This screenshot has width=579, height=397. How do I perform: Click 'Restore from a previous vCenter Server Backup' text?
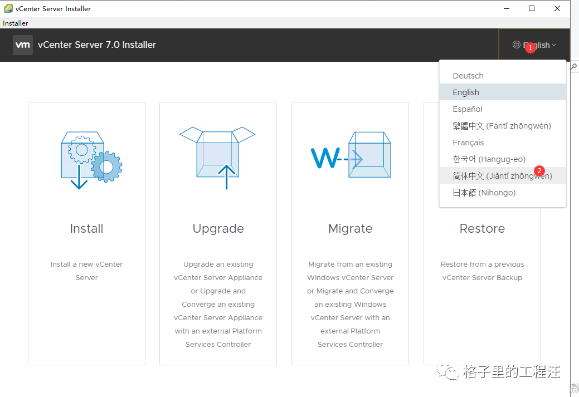click(482, 271)
